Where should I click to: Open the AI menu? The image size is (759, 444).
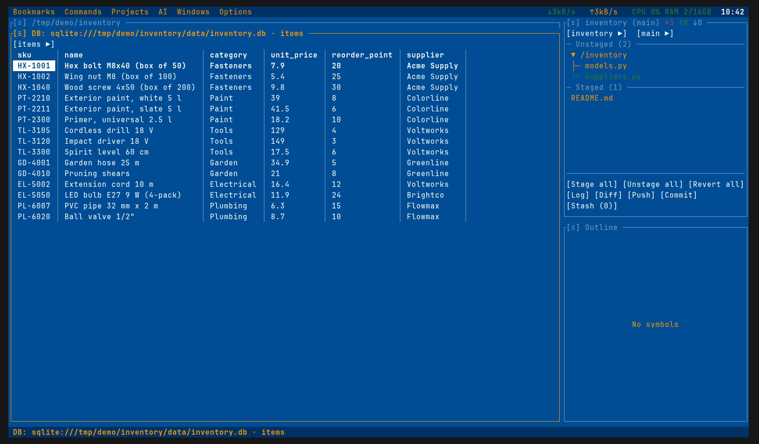pyautogui.click(x=163, y=12)
